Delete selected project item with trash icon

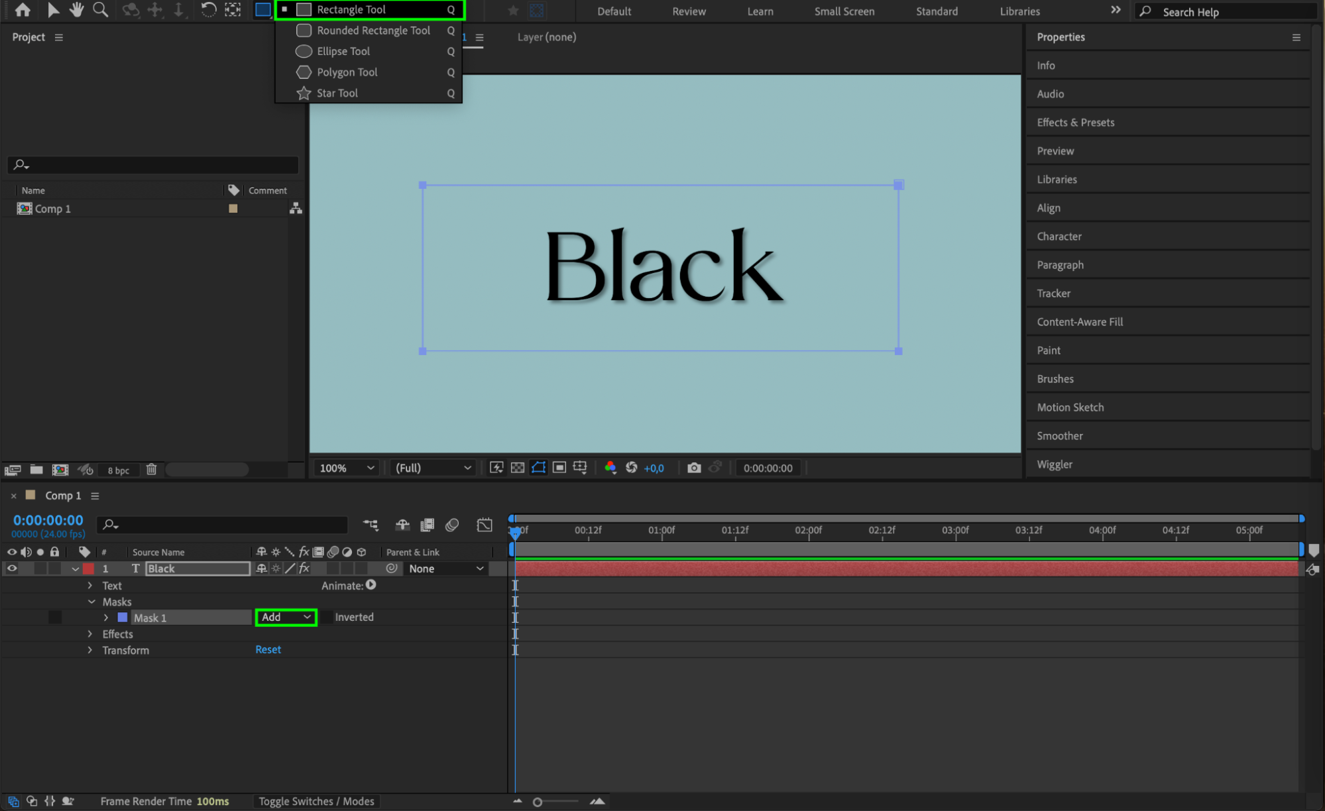click(152, 470)
